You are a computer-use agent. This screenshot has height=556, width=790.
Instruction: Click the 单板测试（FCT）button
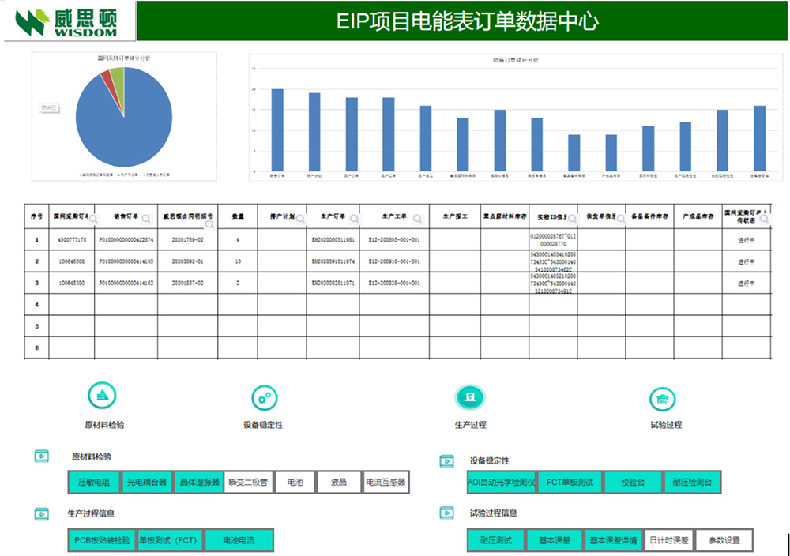pyautogui.click(x=171, y=540)
